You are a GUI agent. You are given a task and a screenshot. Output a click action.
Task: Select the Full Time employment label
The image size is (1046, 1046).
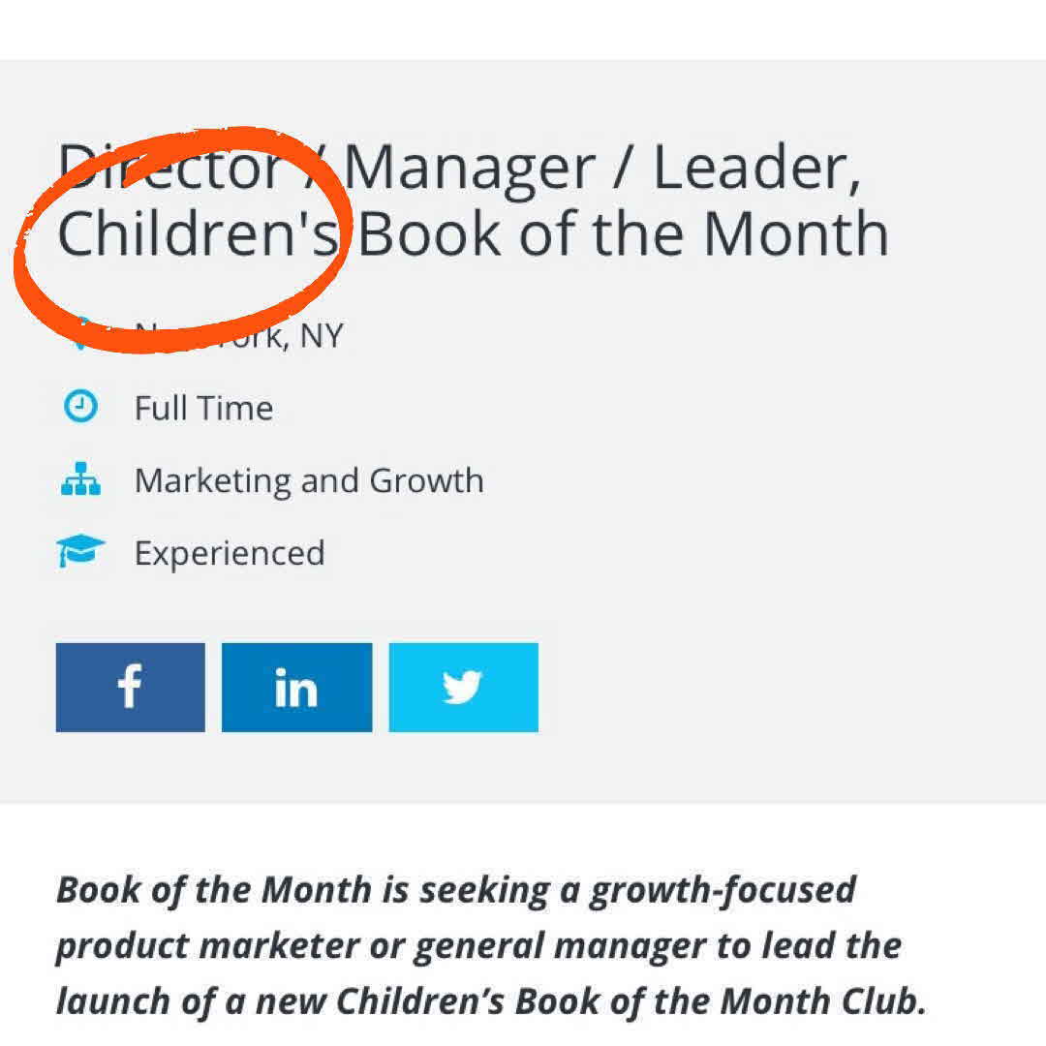203,408
